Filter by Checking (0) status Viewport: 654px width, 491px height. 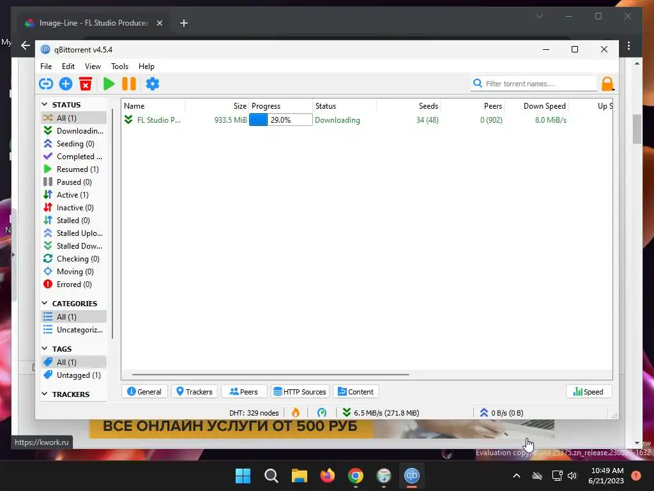coord(74,259)
